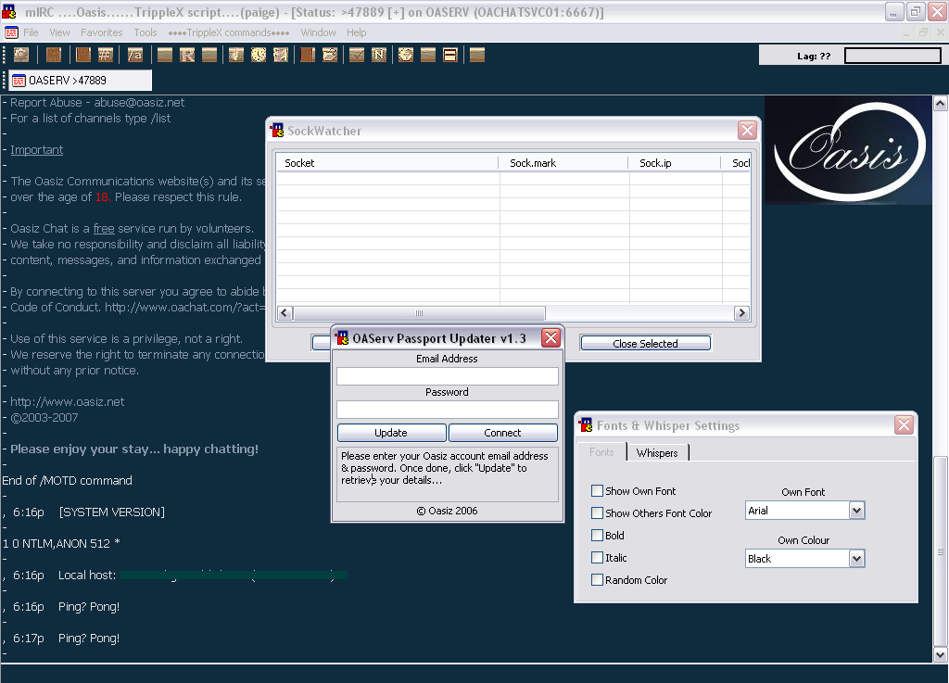Open the File menu
949x683 pixels.
tap(31, 32)
